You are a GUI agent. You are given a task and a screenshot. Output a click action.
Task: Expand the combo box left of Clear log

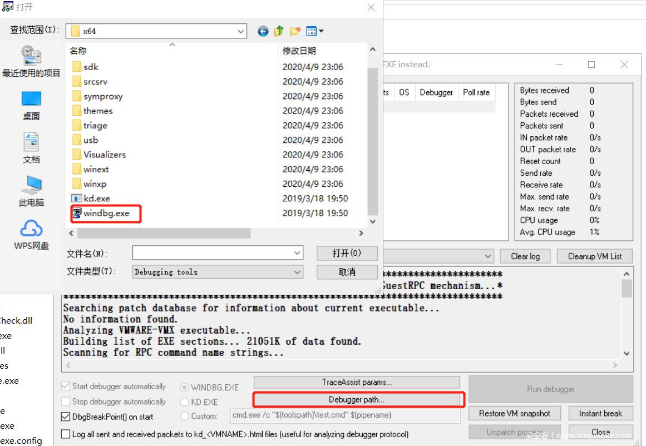(x=488, y=256)
